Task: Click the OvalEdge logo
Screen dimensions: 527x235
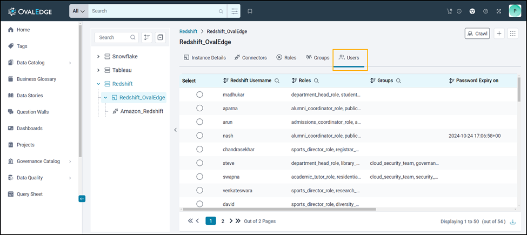Action: 30,12
